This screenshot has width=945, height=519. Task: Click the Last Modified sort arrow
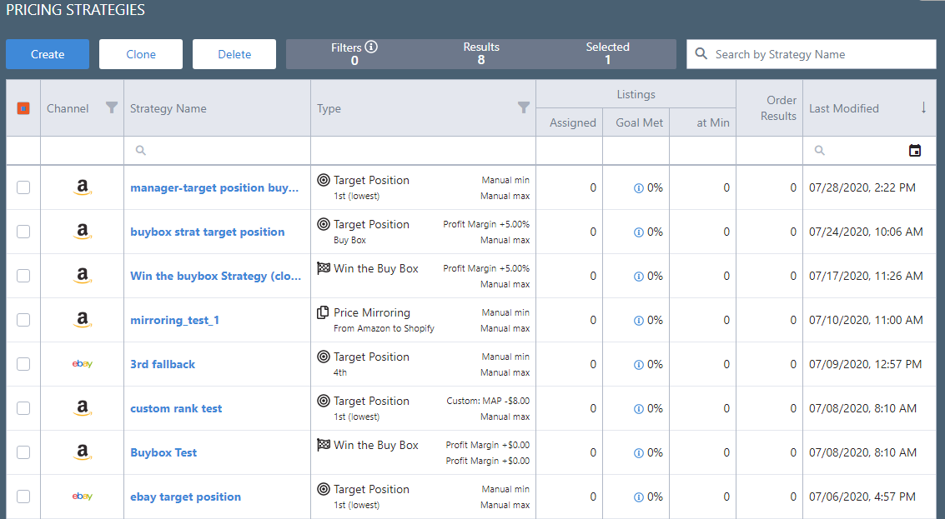[923, 107]
